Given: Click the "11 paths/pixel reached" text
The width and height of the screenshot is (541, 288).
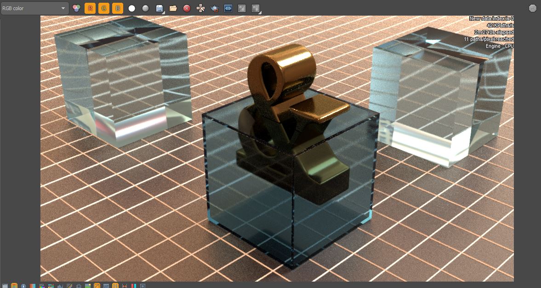Looking at the screenshot, I should [x=489, y=39].
